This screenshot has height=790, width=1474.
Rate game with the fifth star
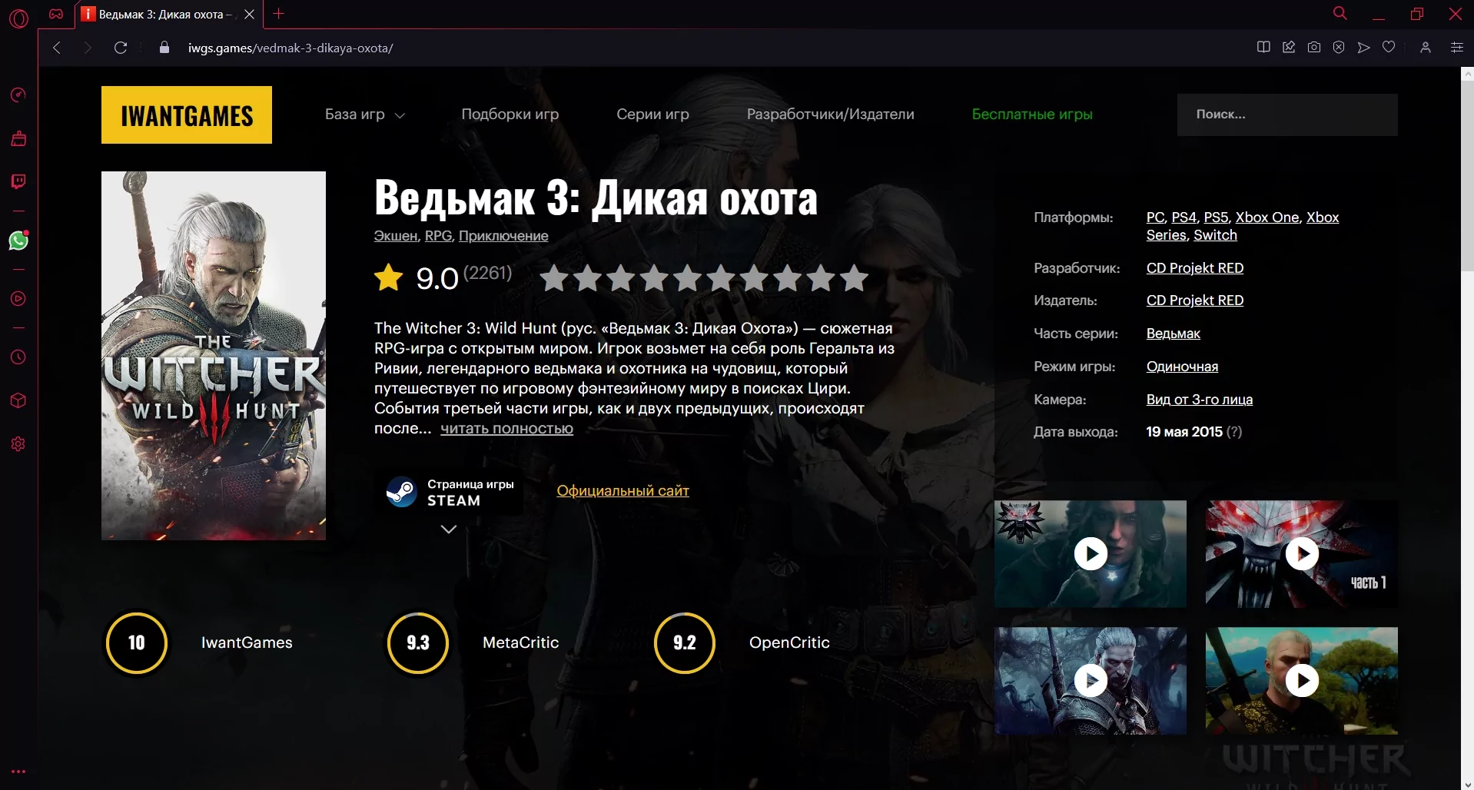click(x=687, y=278)
